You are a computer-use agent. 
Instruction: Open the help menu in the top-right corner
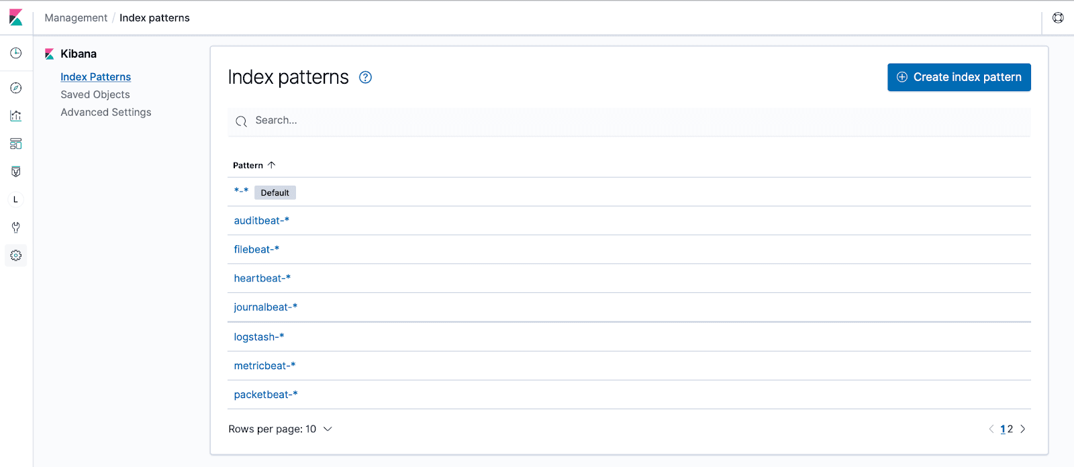pos(1058,17)
